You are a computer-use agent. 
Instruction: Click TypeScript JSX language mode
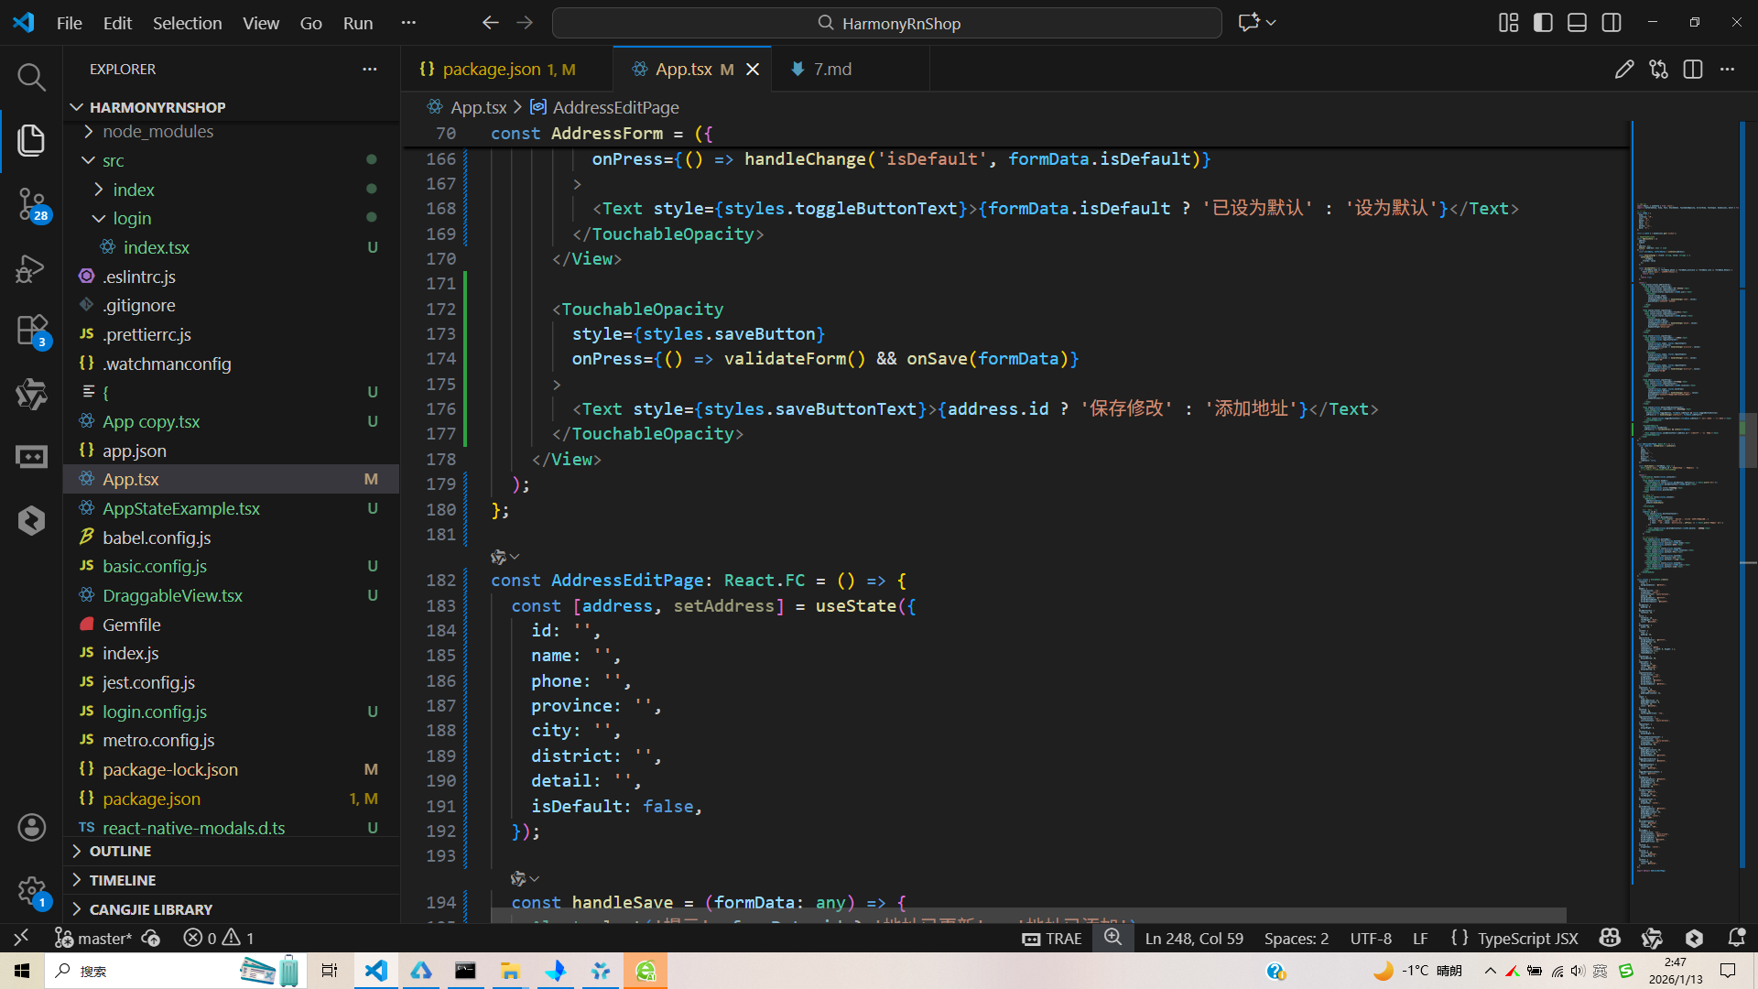pos(1527,939)
